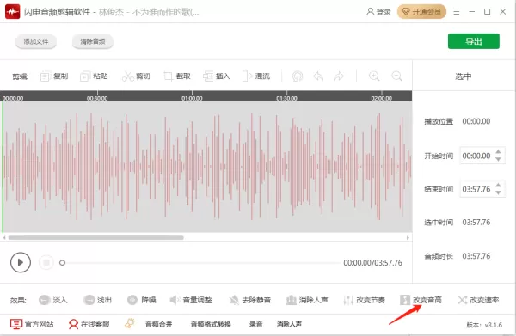Image resolution: width=516 pixels, height=336 pixels.
Task: Click the version v3.1.6 text
Action: coord(484,325)
